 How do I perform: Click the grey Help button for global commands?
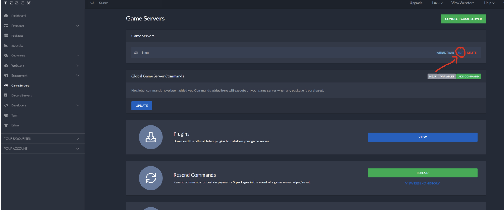pyautogui.click(x=433, y=77)
